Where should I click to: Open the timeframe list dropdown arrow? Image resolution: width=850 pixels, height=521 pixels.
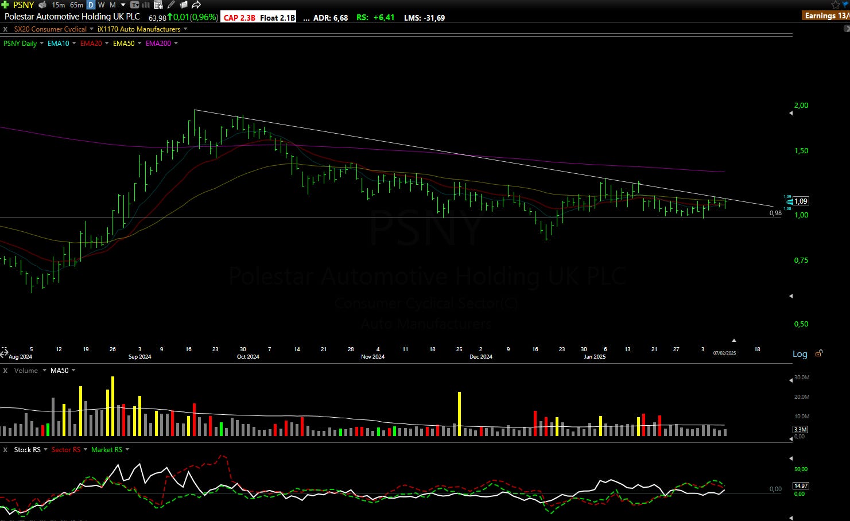123,5
